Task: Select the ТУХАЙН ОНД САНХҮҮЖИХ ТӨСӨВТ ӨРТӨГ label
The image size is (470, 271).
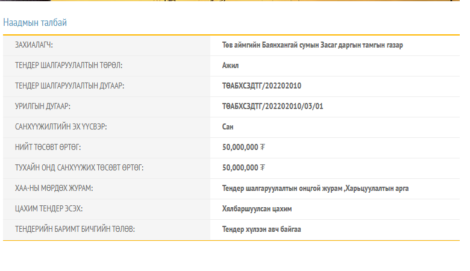Action: (80, 167)
